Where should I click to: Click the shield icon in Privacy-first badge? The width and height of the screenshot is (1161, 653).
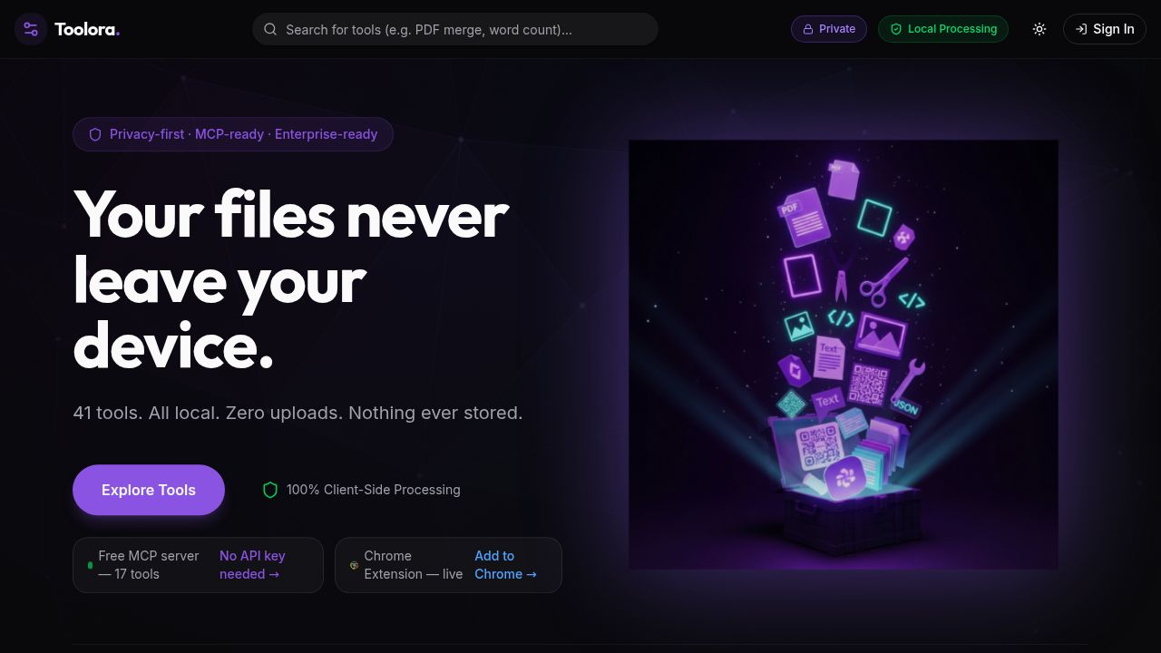95,134
